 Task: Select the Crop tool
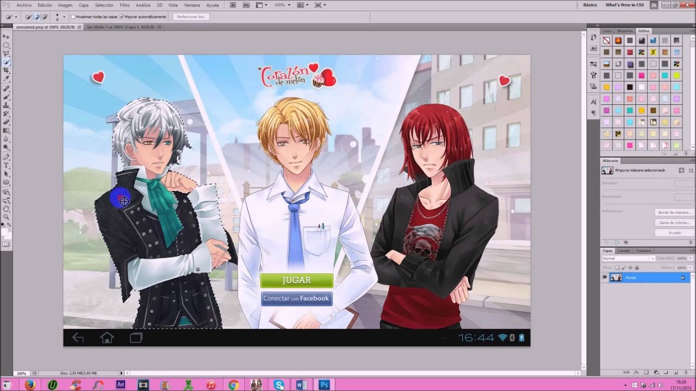7,70
